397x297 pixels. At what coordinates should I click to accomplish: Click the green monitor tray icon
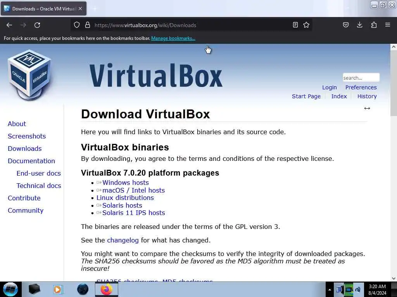point(349,290)
